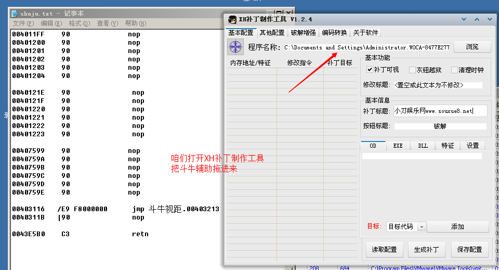
Task: Click the 补丁目标 column header
Action: (340, 63)
